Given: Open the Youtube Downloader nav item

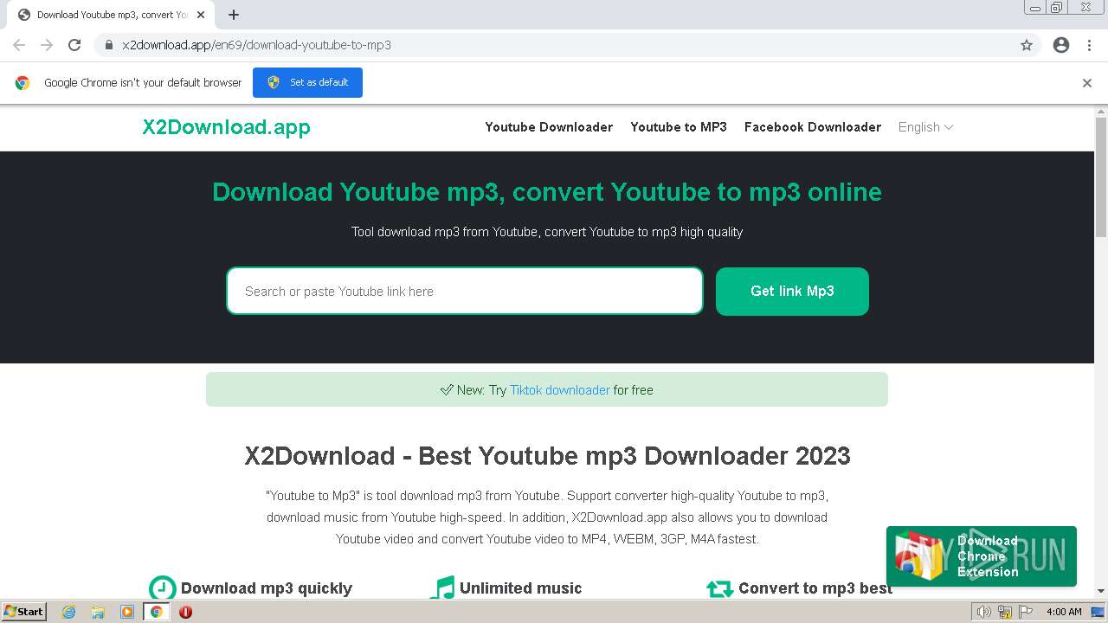Looking at the screenshot, I should click(x=549, y=127).
